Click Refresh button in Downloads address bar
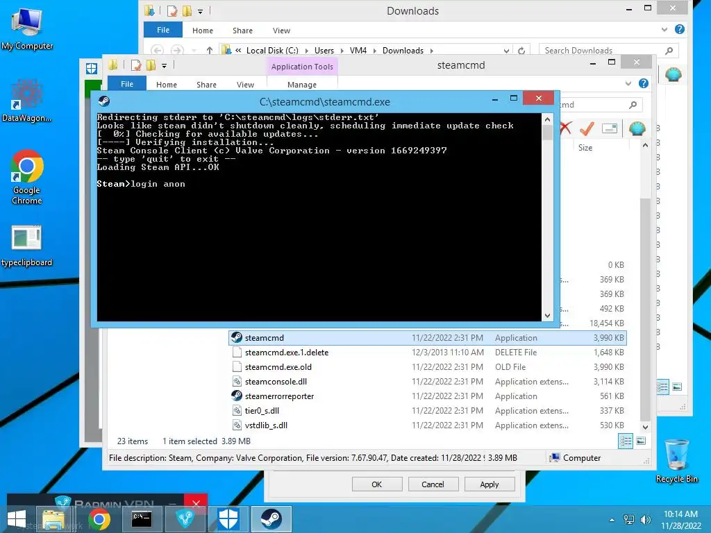The height and width of the screenshot is (533, 711). coord(521,51)
